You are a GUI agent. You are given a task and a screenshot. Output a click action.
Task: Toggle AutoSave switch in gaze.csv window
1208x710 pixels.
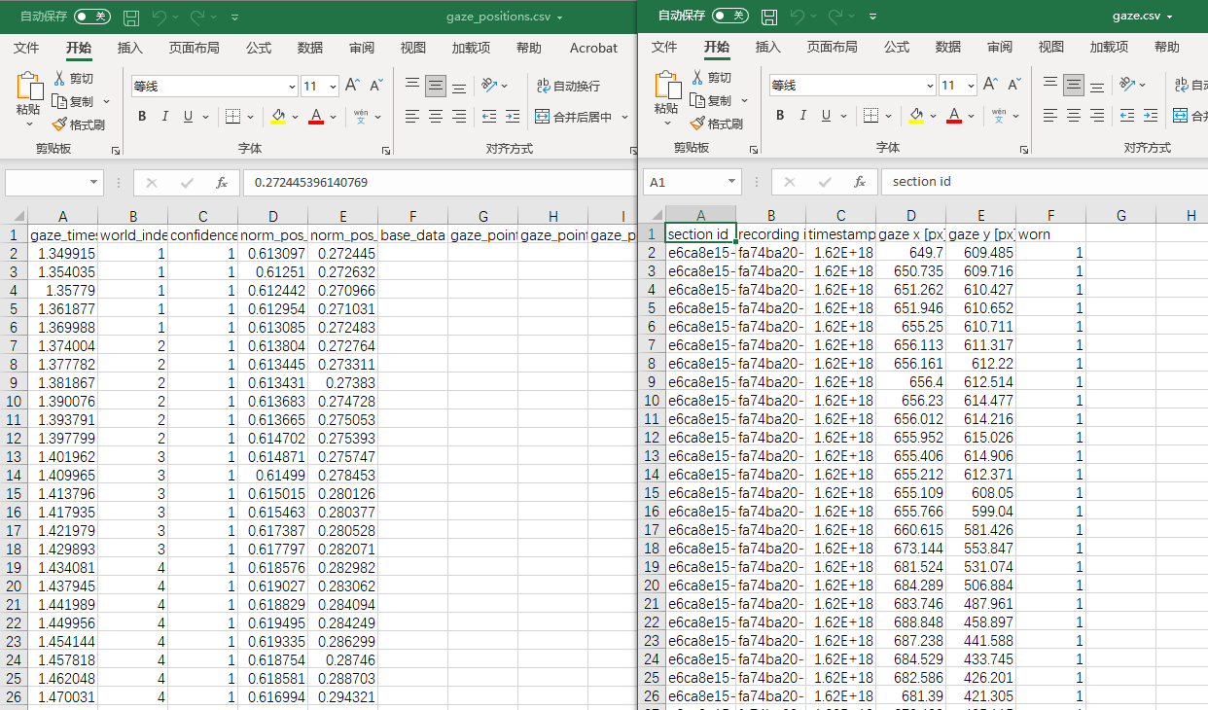(729, 17)
